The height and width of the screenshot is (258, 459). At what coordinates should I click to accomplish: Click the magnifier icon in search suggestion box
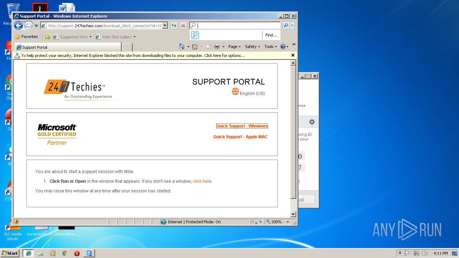point(195,35)
